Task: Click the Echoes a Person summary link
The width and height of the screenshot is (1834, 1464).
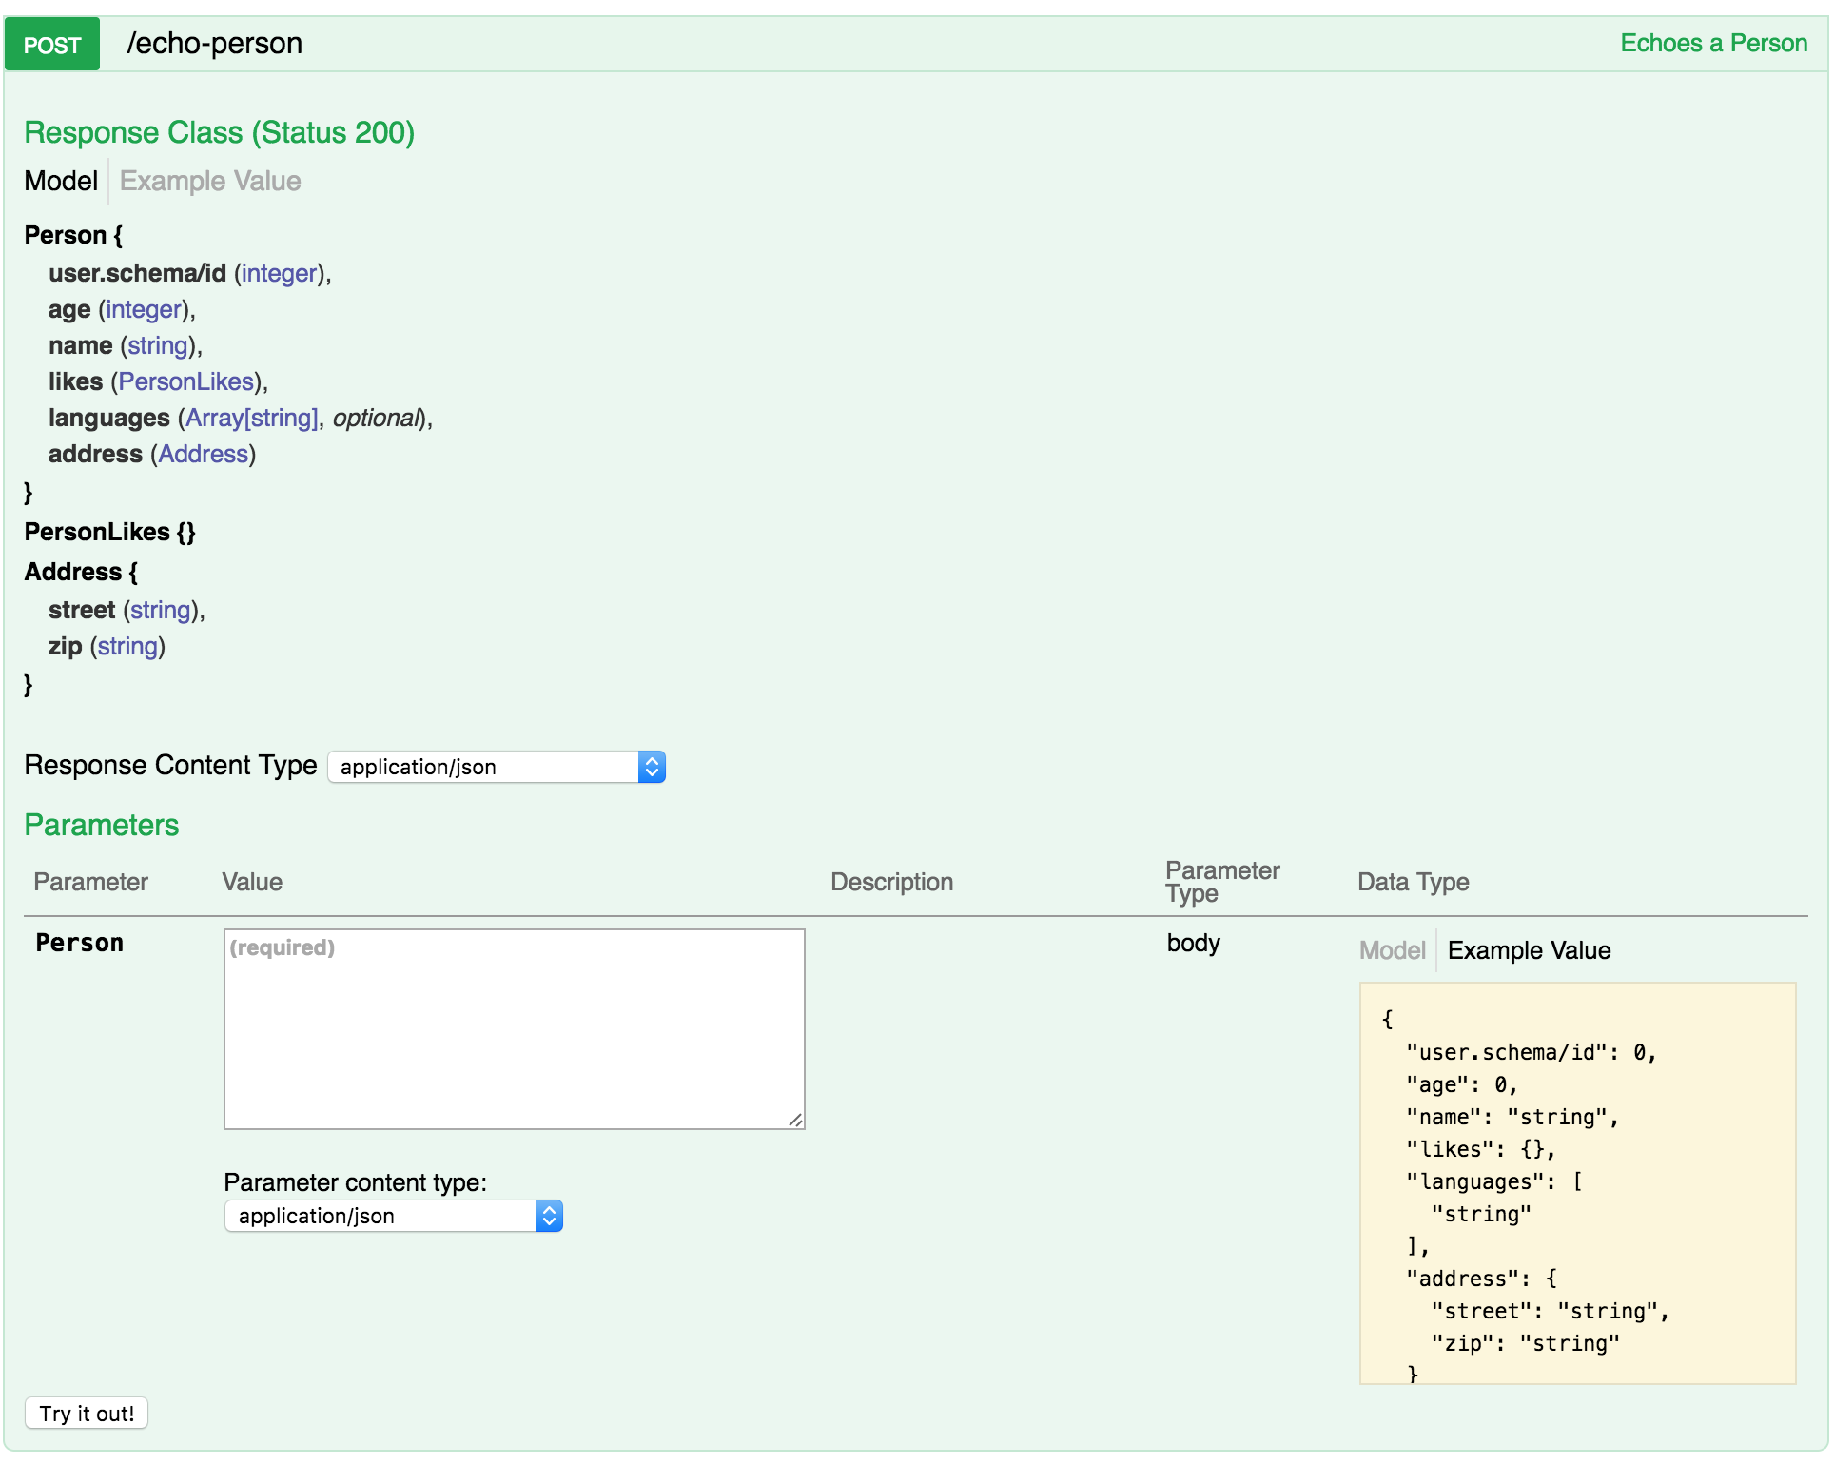Action: pyautogui.click(x=1712, y=44)
